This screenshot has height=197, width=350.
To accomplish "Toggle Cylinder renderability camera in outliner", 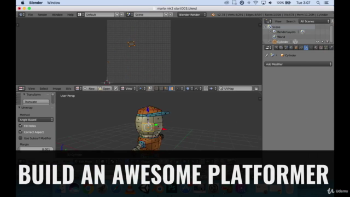I will pyautogui.click(x=328, y=42).
